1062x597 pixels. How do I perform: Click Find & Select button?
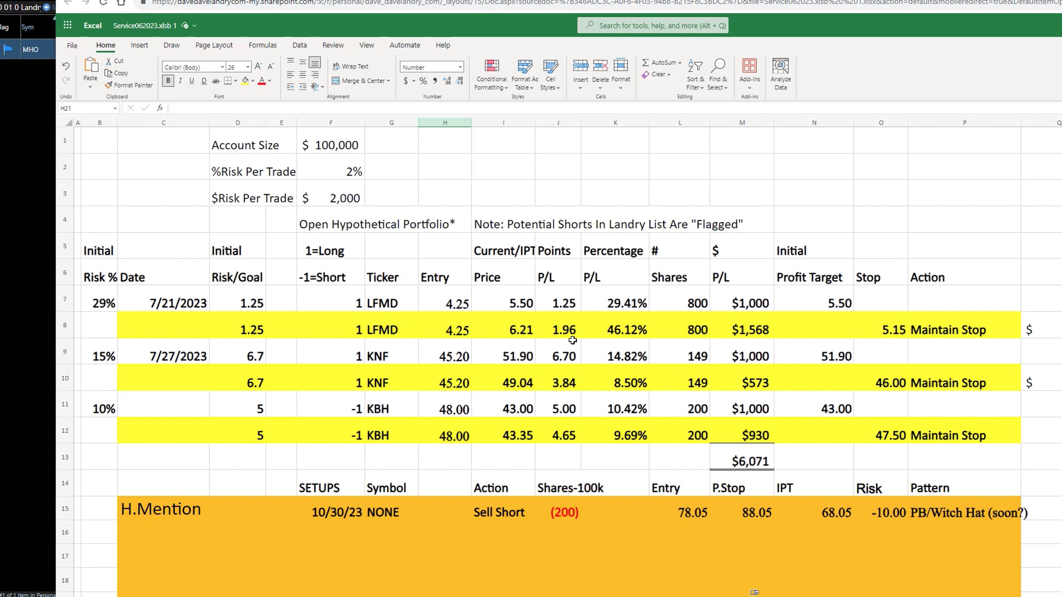tap(718, 74)
